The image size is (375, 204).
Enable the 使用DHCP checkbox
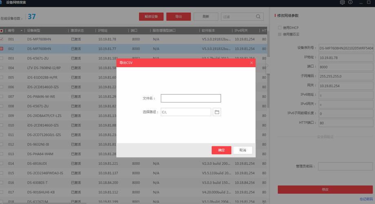coord(280,28)
